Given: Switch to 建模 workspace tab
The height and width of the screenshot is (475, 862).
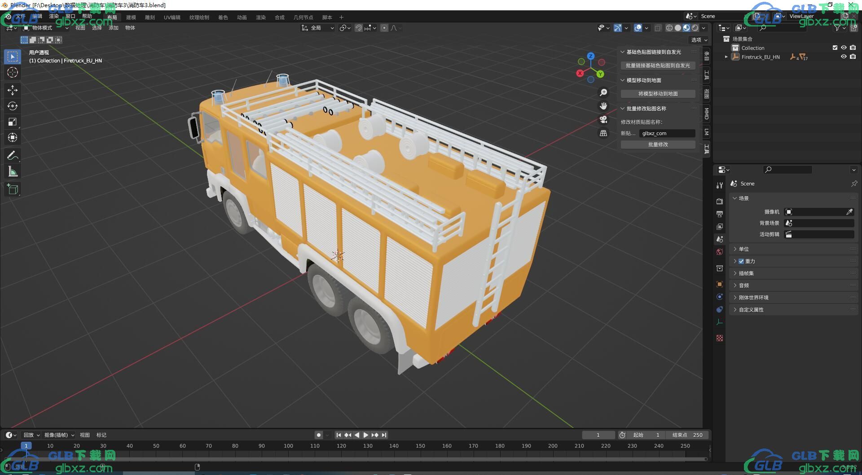Looking at the screenshot, I should (131, 18).
